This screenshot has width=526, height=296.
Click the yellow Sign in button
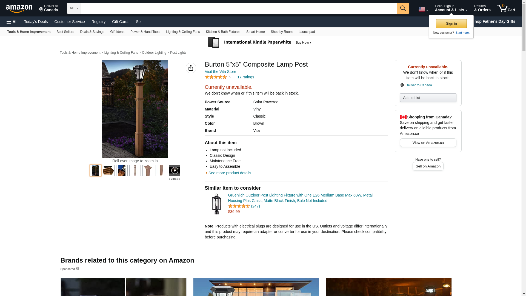(451, 24)
